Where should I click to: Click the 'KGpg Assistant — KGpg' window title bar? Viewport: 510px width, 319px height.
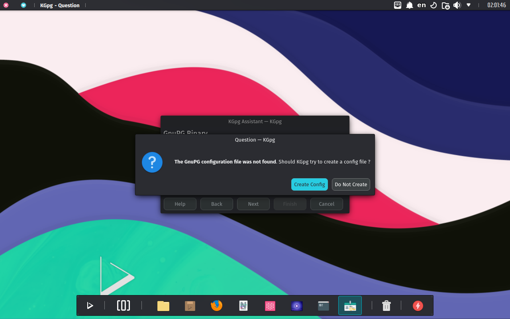(x=255, y=121)
